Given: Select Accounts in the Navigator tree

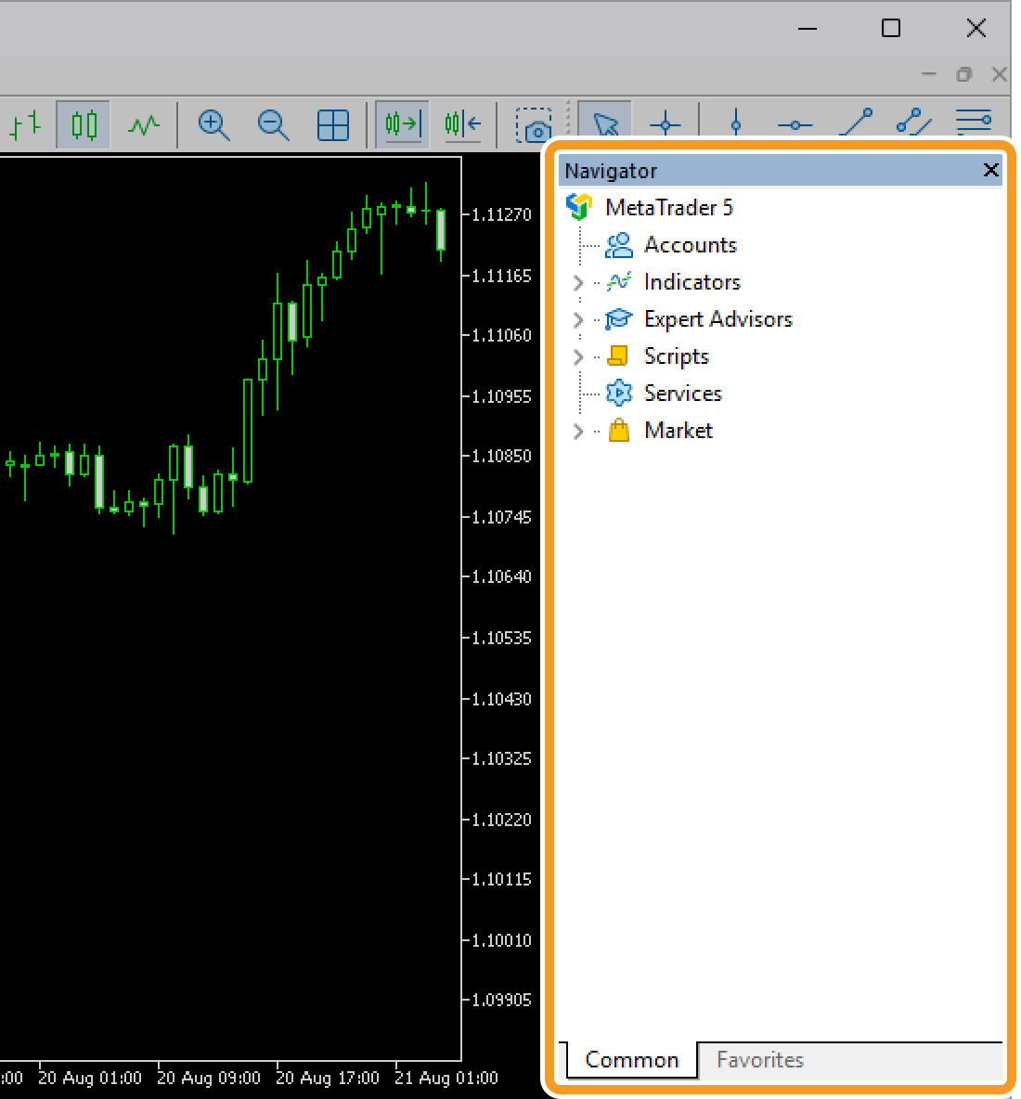Looking at the screenshot, I should 690,245.
